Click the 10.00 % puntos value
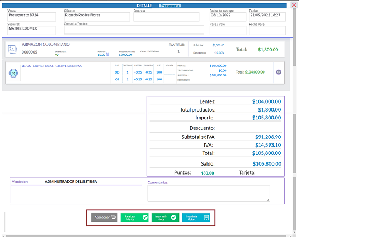This screenshot has width=372, height=237. (103, 55)
